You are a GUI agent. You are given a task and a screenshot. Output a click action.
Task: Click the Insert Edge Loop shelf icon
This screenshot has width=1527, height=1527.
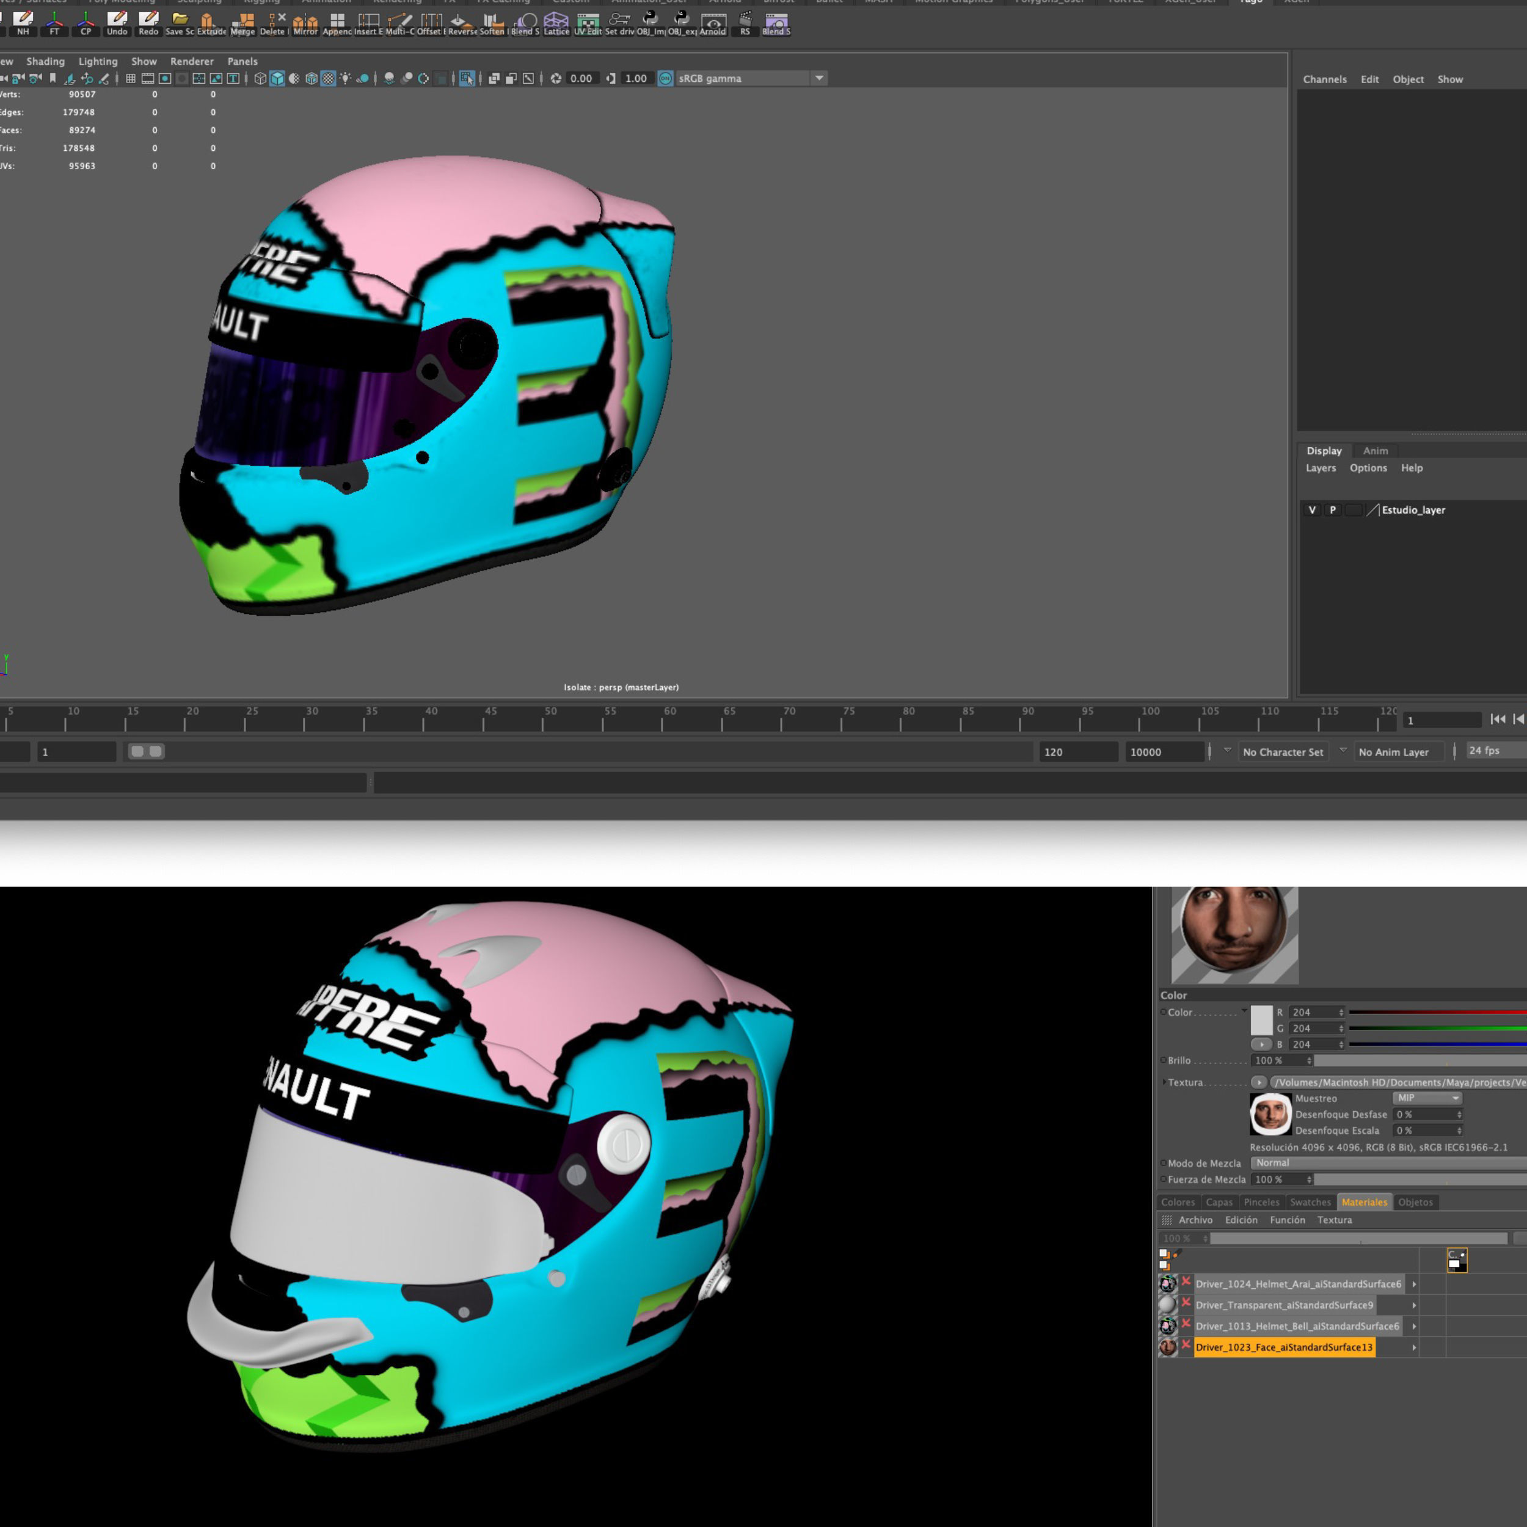368,23
